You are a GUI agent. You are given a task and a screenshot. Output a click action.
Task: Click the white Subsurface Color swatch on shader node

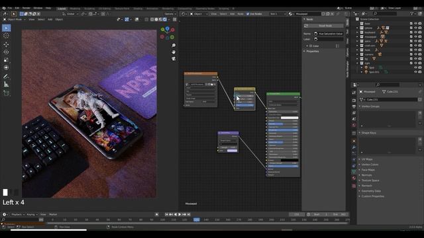[290, 118]
